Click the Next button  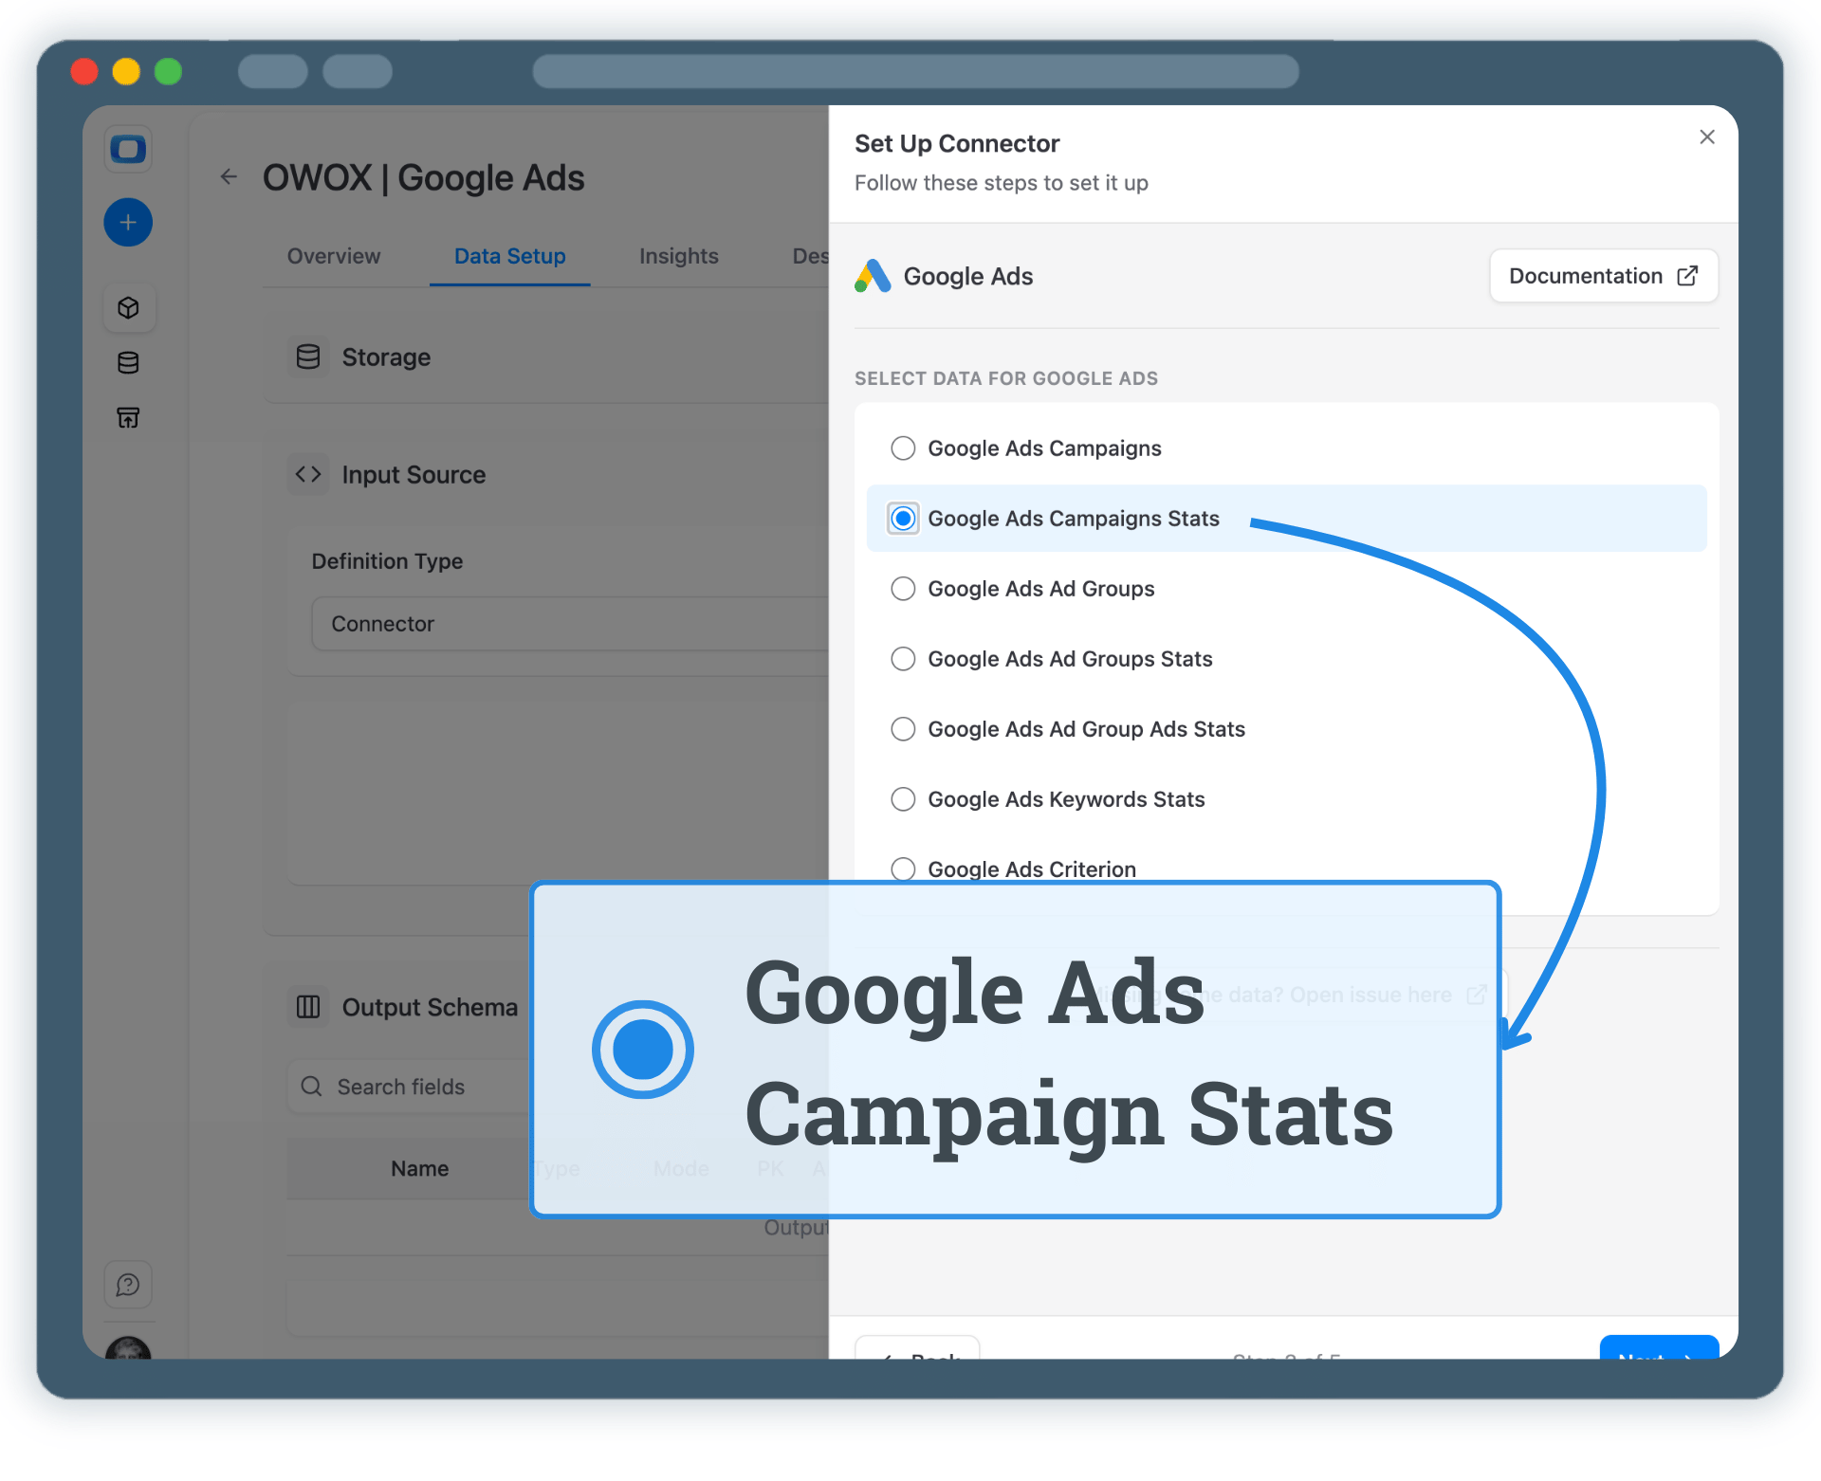(1658, 1349)
